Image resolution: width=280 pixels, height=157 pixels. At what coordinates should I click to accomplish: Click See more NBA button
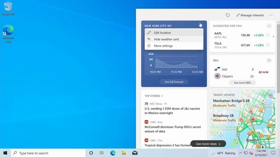tap(242, 83)
